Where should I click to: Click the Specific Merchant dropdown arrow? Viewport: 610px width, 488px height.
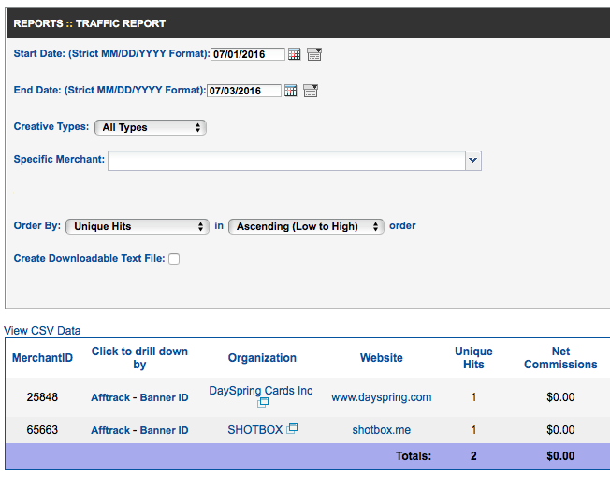(x=472, y=161)
